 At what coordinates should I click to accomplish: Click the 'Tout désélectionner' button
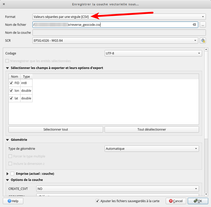pyautogui.click(x=151, y=129)
